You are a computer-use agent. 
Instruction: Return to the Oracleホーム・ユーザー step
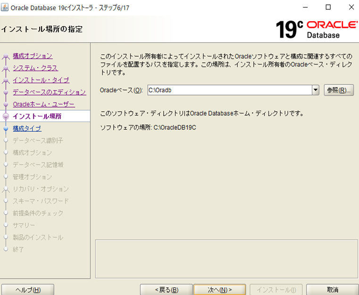[x=44, y=104]
